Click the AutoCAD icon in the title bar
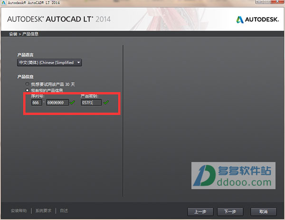 pyautogui.click(x=4, y=2)
